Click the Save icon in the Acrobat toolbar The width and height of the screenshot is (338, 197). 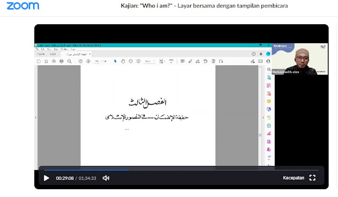pos(39,61)
